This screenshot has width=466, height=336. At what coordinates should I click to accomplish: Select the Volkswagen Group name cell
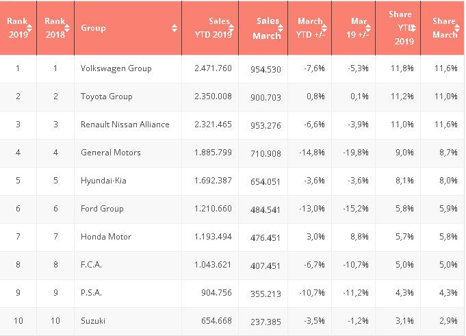click(116, 68)
